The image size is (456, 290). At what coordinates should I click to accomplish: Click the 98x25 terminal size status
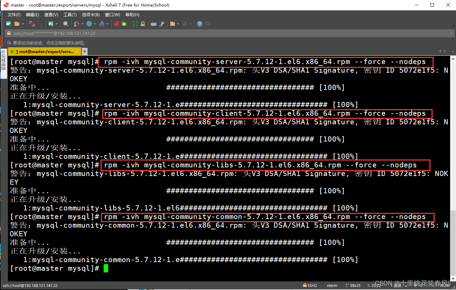pos(353,286)
